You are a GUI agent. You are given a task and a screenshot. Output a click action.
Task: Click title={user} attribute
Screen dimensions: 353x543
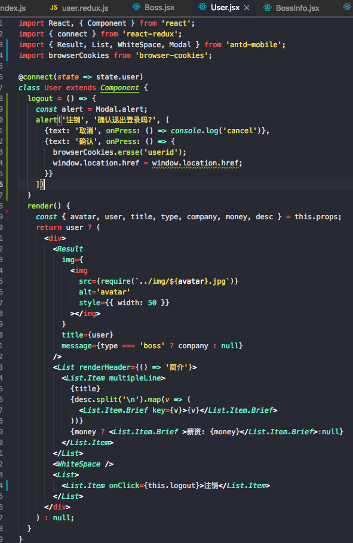click(x=87, y=335)
